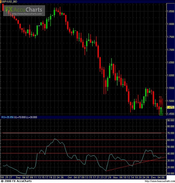Click the 1.8000 price axis label
The width and height of the screenshot is (175, 183).
coord(171,24)
